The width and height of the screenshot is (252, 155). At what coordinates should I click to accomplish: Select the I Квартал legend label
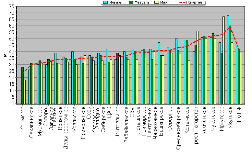click(x=194, y=2)
